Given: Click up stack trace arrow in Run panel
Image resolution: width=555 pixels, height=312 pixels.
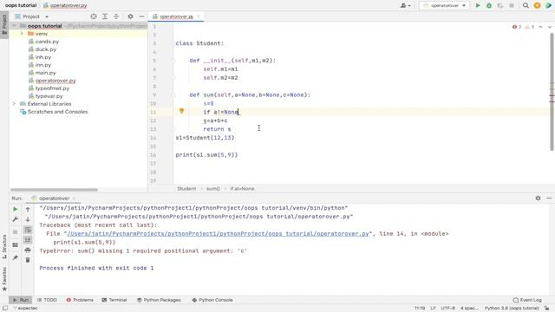Looking at the screenshot, I should (28, 209).
